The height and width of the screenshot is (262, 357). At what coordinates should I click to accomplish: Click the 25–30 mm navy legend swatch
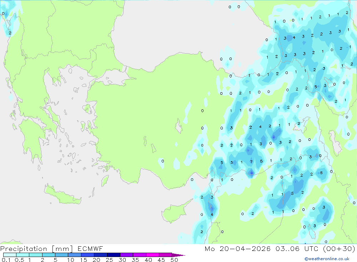click(114, 255)
